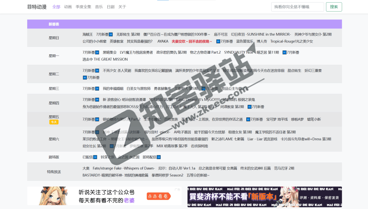
Task: Expand the 即将配信 arrow in the 剧场版 row
Action: click(158, 157)
